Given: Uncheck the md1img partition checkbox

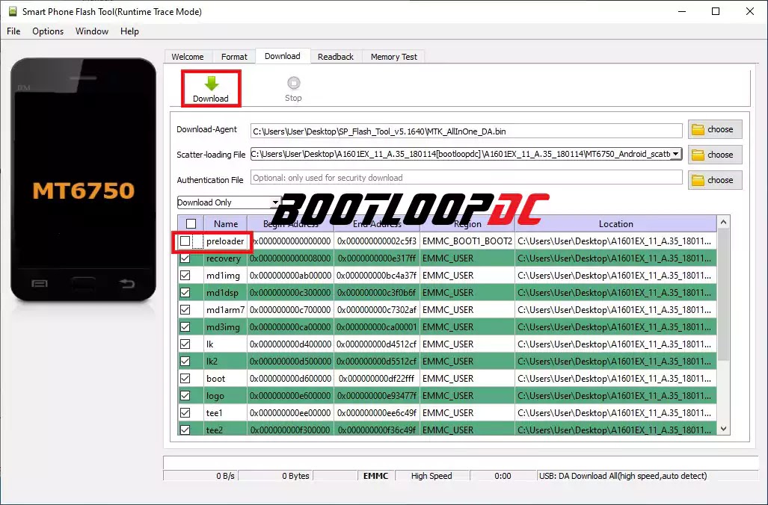Looking at the screenshot, I should pos(185,275).
